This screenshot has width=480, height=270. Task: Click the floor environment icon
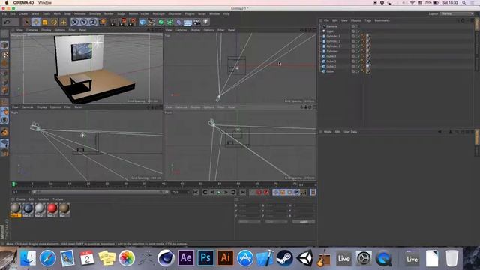[x=187, y=22]
